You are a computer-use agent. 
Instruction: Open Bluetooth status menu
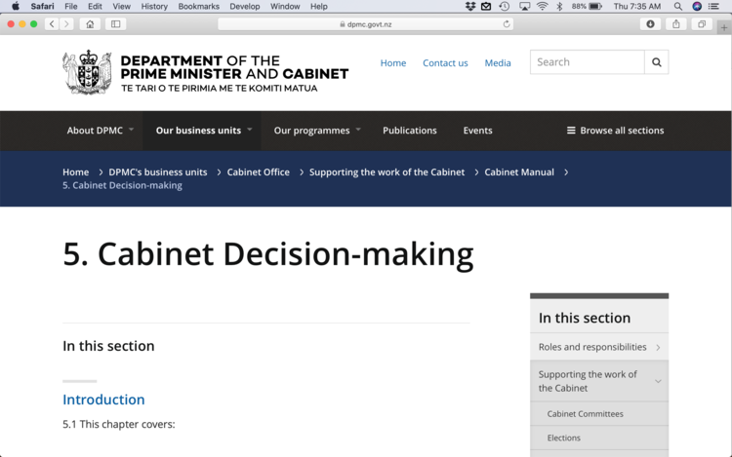559,7
